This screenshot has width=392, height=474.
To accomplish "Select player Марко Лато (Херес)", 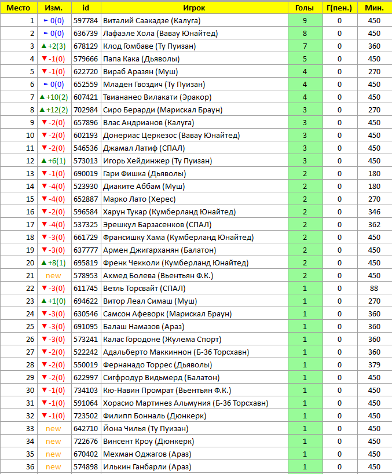I will 139,199.
